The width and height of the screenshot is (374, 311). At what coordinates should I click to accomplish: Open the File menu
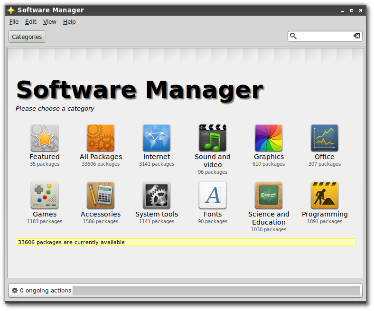click(x=14, y=22)
